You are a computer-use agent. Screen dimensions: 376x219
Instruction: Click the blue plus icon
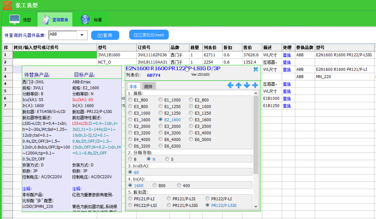click(x=255, y=85)
